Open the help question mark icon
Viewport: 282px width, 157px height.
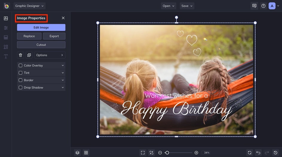coord(263,6)
